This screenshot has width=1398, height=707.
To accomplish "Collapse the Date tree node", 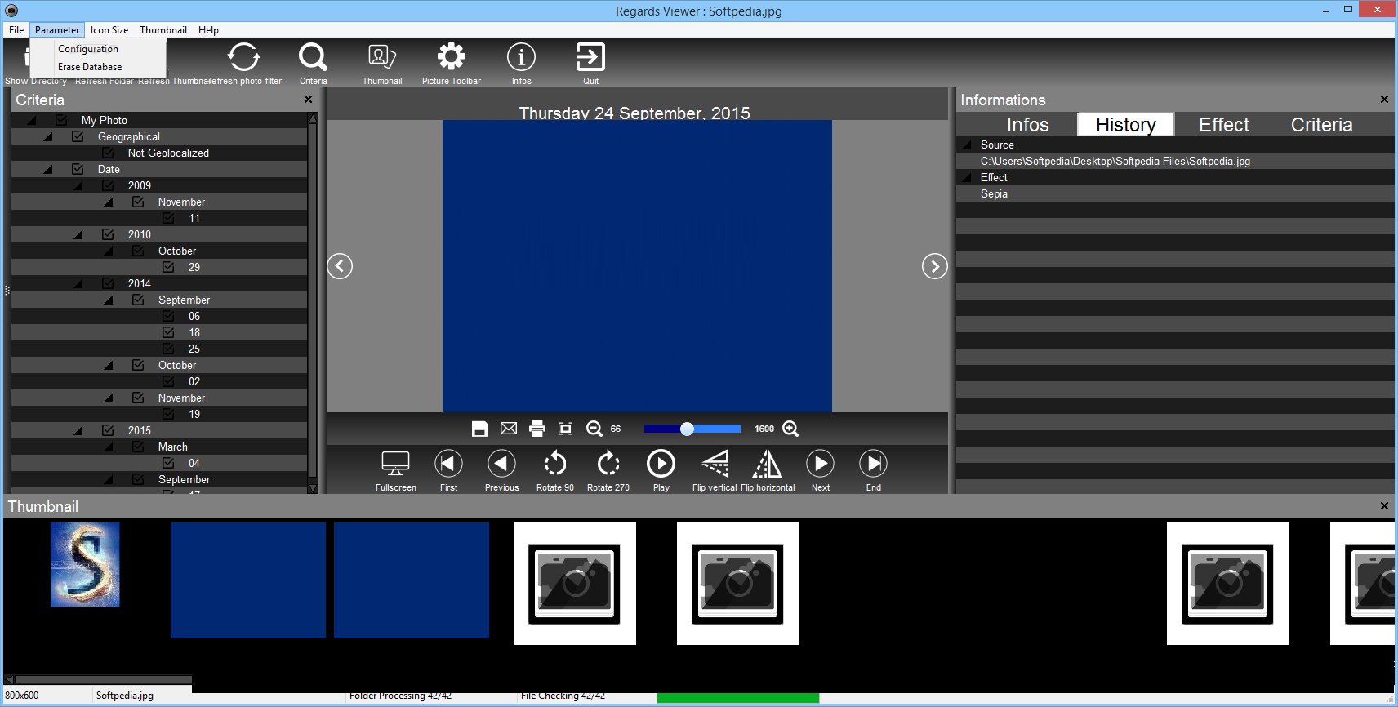I will pos(48,169).
